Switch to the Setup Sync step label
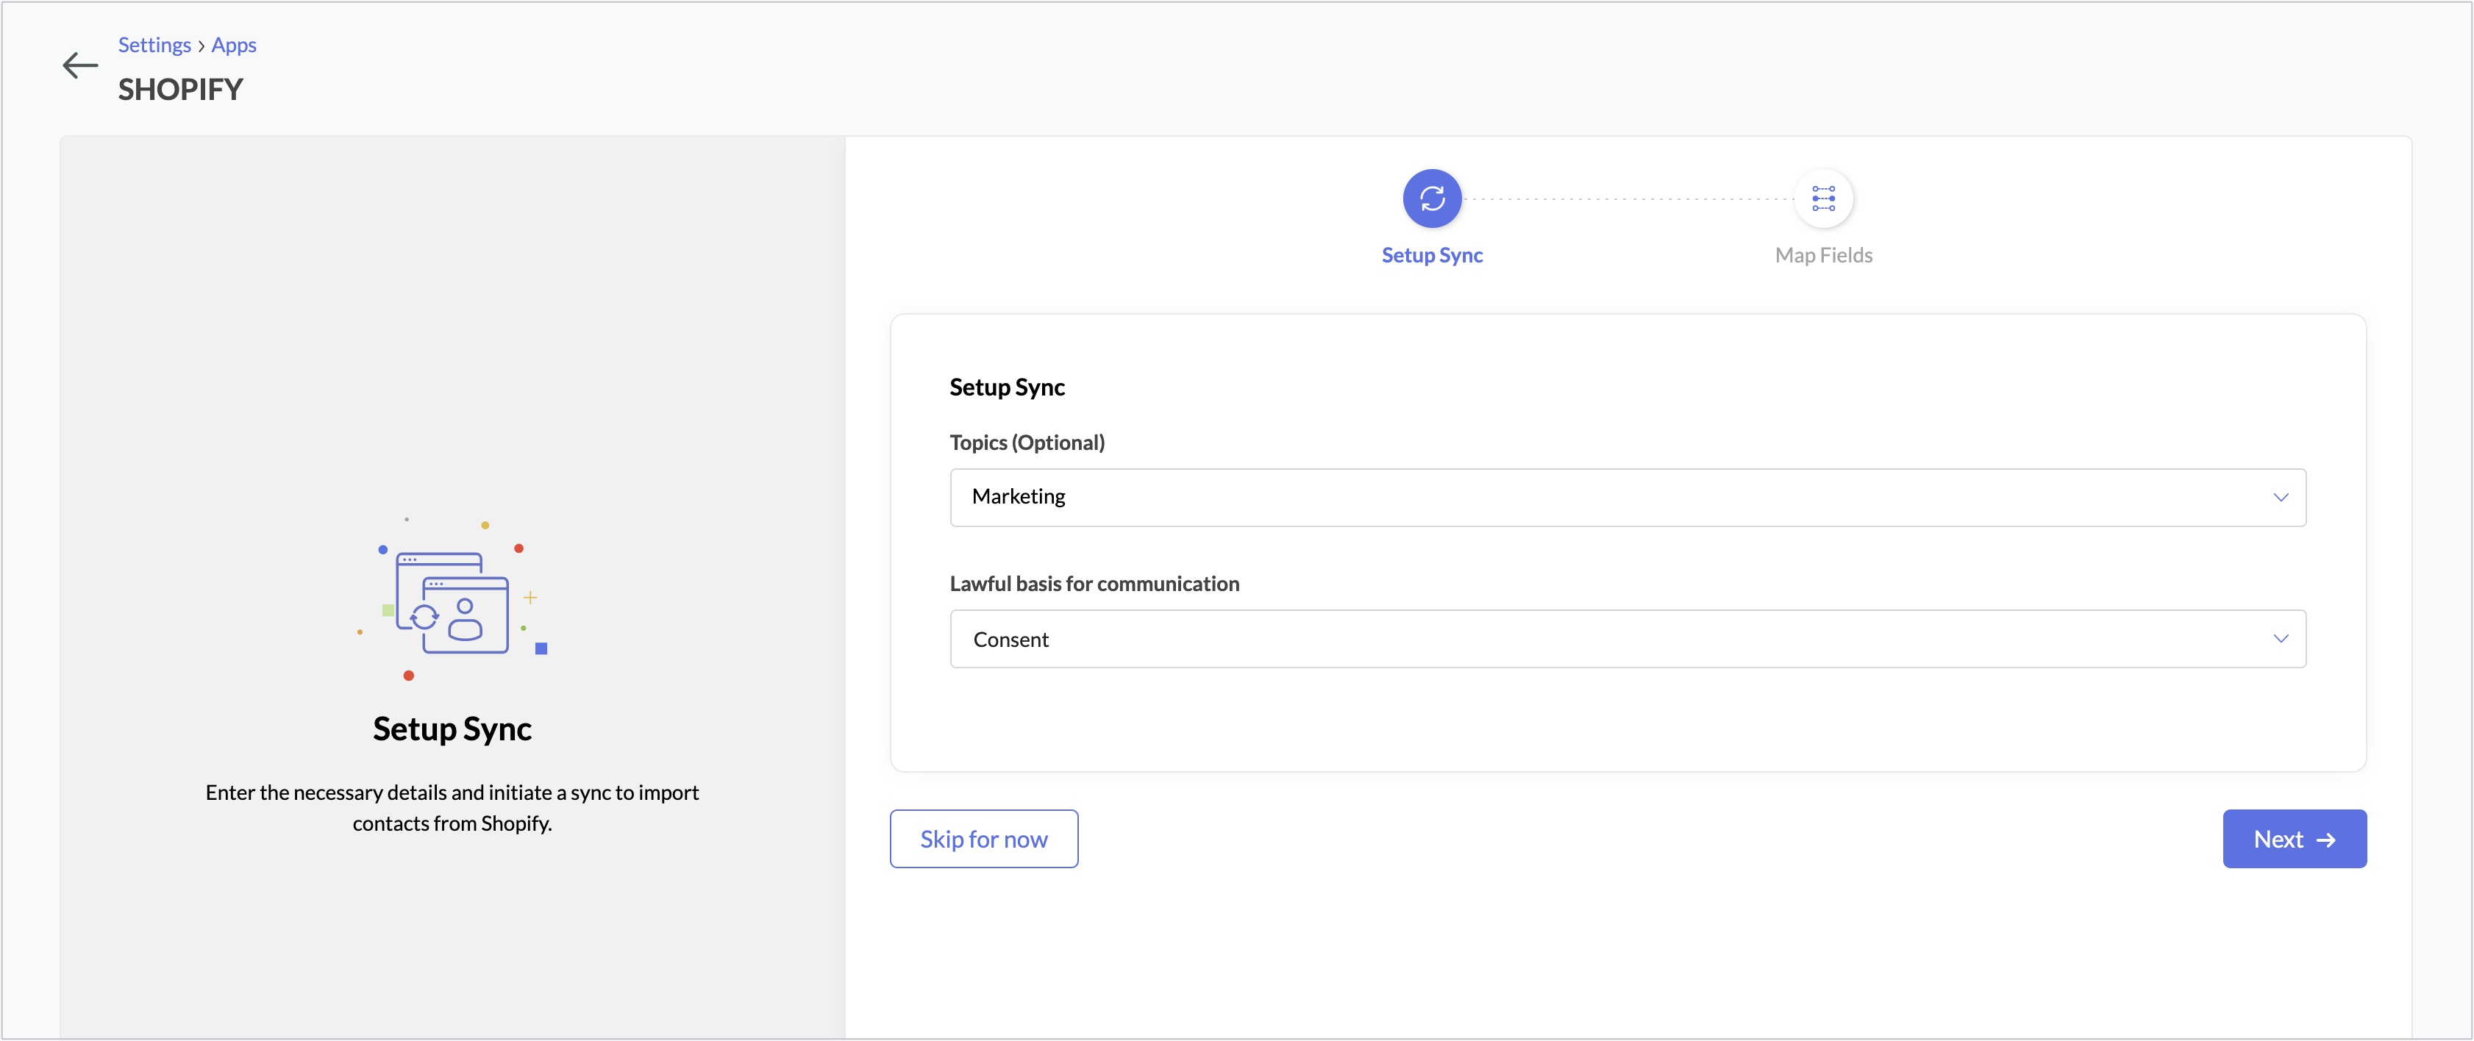This screenshot has height=1041, width=2474. pos(1432,255)
